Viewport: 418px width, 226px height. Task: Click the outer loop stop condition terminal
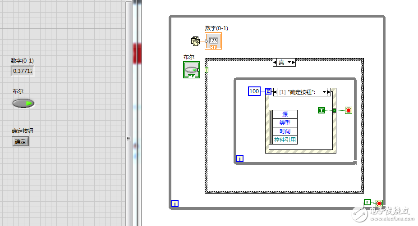pyautogui.click(x=379, y=203)
